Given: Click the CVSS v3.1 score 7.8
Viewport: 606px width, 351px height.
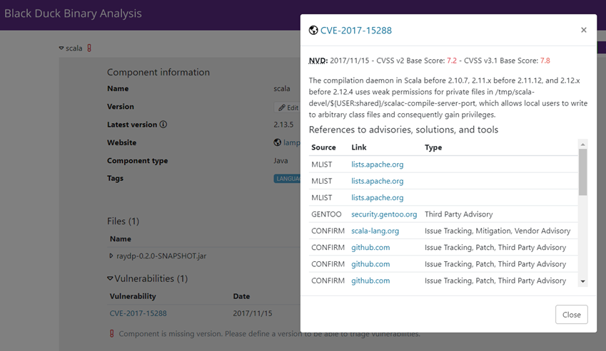Looking at the screenshot, I should pyautogui.click(x=545, y=61).
